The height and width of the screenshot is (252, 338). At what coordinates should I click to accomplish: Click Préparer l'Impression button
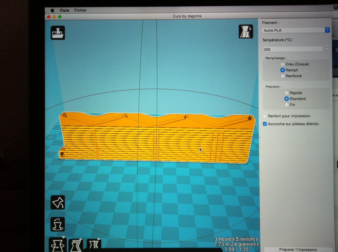pyautogui.click(x=298, y=249)
